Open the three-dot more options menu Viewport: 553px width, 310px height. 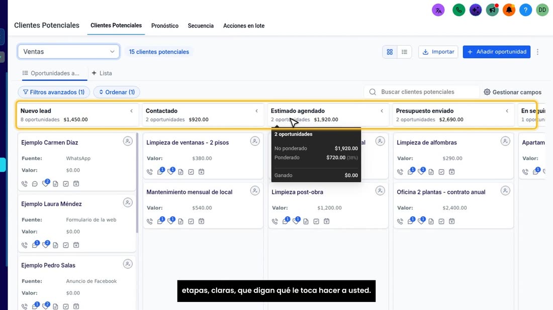tap(537, 52)
